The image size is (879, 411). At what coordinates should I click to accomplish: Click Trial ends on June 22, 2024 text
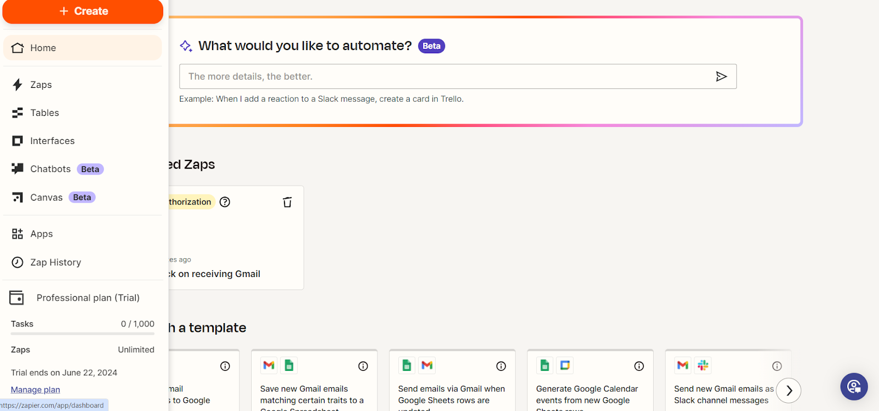click(x=64, y=373)
